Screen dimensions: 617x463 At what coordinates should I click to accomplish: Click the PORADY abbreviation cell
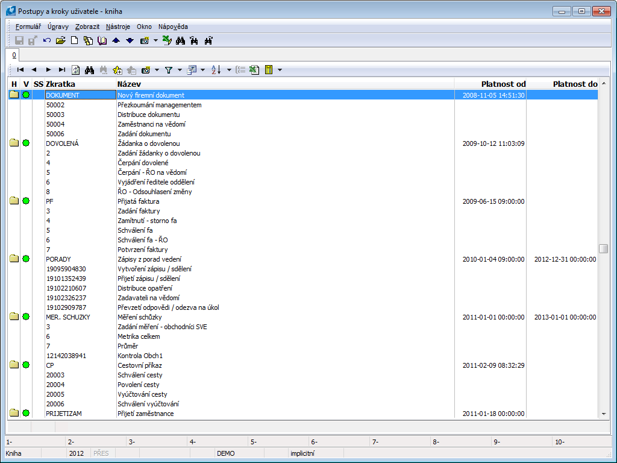point(80,259)
